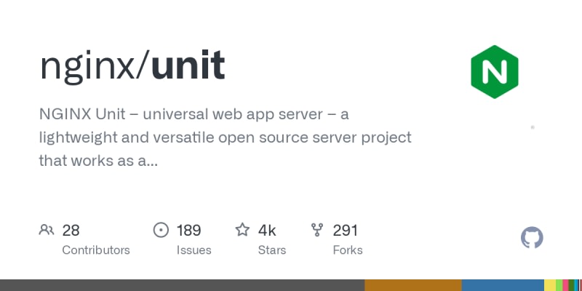582x291 pixels.
Task: Open the Contributors label
Action: (96, 250)
